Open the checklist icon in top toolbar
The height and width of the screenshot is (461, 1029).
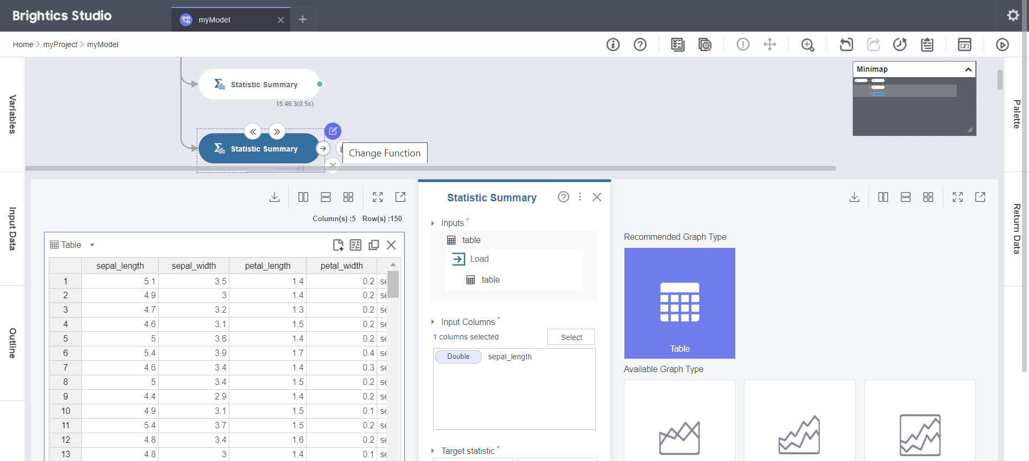677,44
